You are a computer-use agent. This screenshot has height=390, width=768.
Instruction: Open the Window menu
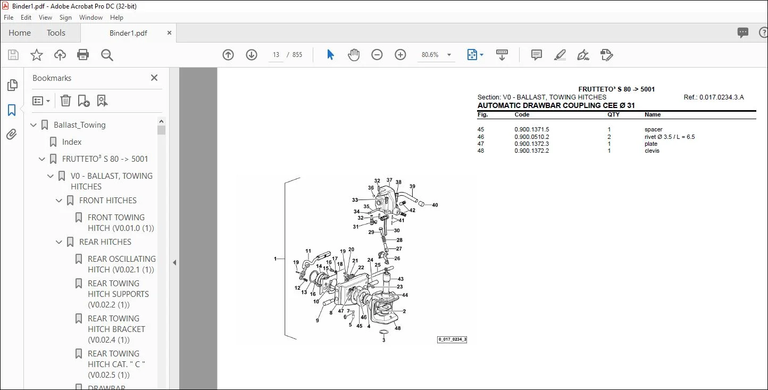coord(91,18)
